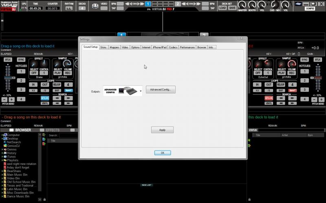Viewport: 326px width, 203px height.
Task: Toggle left deck KEYLOCK
Action: pos(45,98)
